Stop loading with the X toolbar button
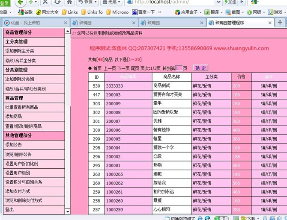Image resolution: width=287 pixels, height=220 pixels. 45,2
